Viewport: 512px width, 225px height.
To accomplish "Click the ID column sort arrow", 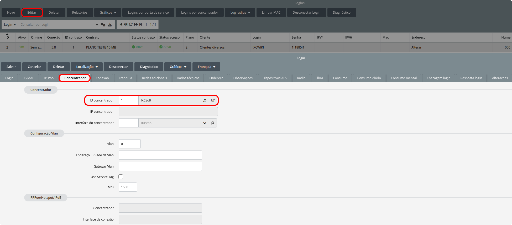I will tap(7, 34).
